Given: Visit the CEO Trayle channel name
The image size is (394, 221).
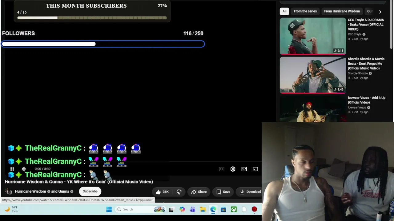Looking at the screenshot, I should [x=355, y=34].
